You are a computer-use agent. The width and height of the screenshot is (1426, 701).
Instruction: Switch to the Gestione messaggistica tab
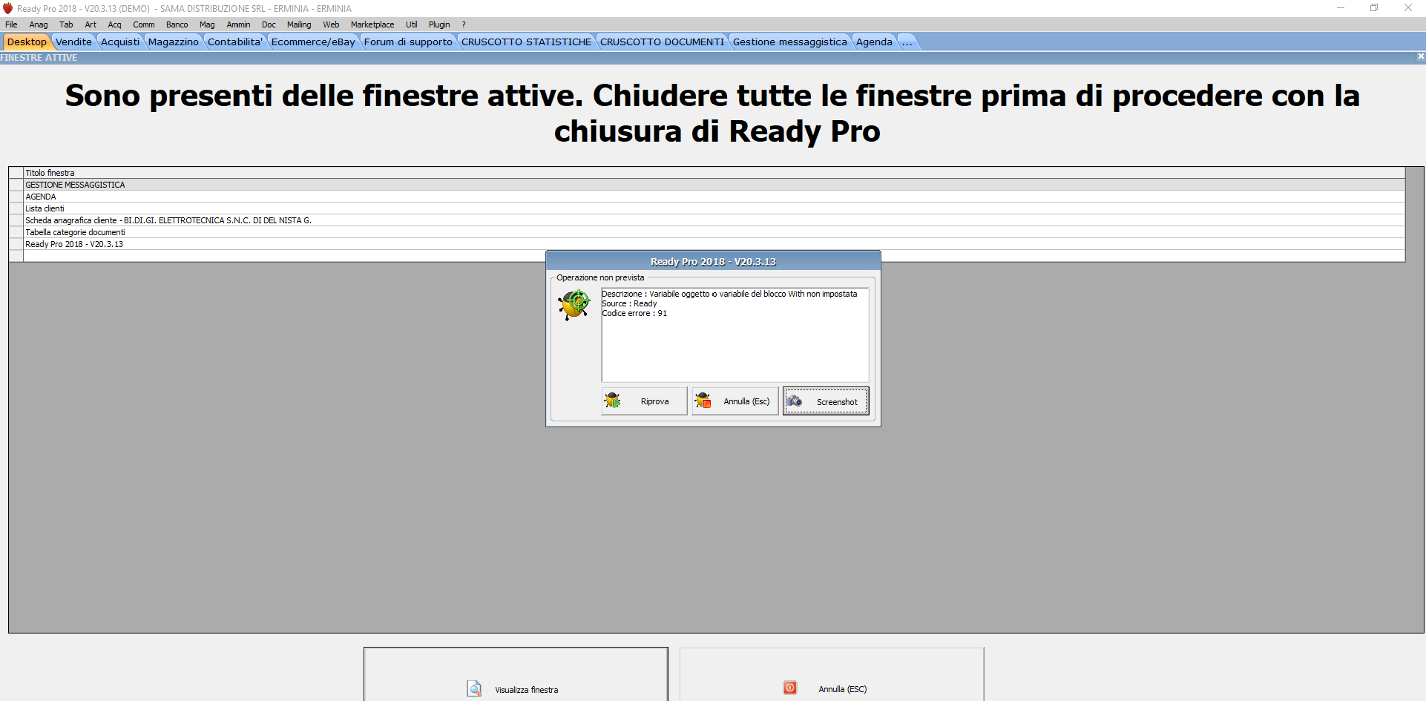(x=790, y=42)
